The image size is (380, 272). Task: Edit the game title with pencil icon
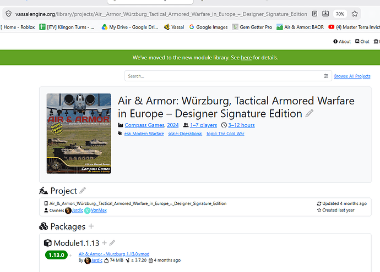310,113
